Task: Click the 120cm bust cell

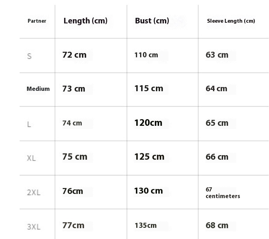Action: [x=148, y=123]
